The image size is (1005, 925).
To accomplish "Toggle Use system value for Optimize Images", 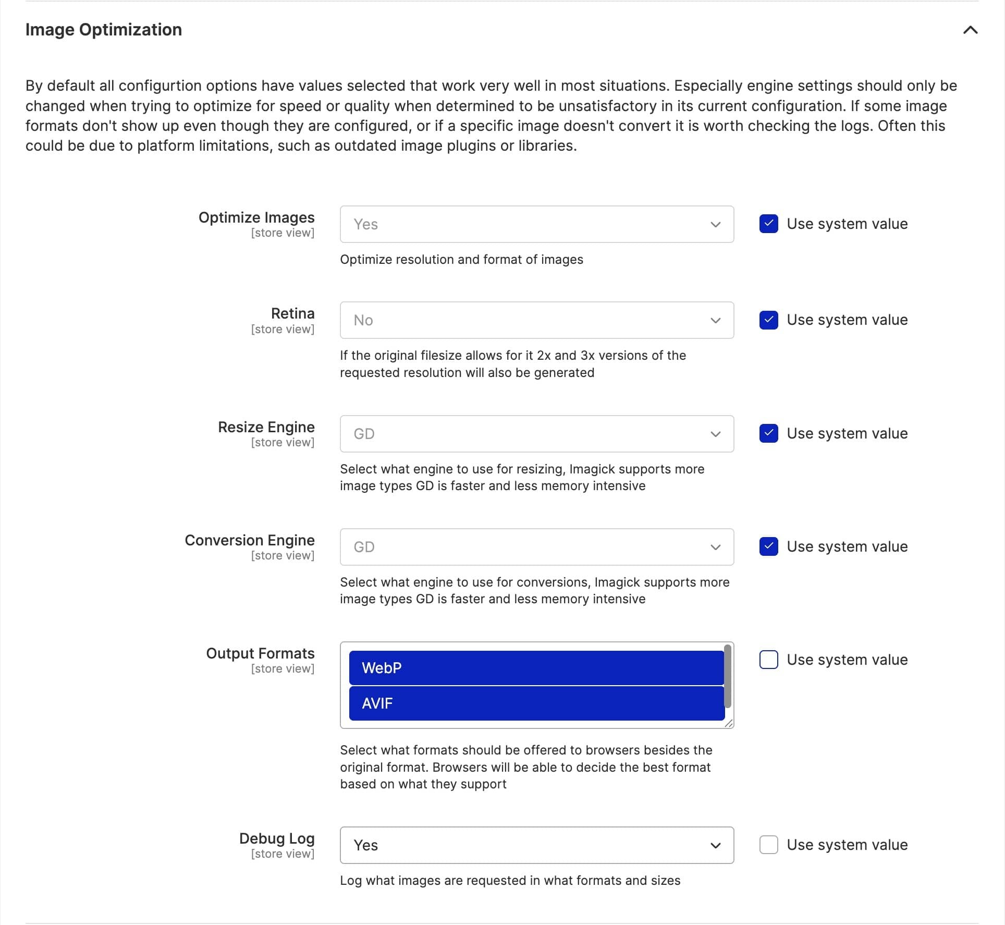I will [768, 224].
